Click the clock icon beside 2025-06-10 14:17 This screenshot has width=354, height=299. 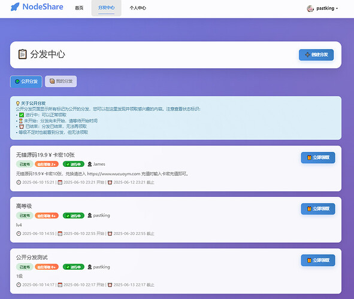19,285
